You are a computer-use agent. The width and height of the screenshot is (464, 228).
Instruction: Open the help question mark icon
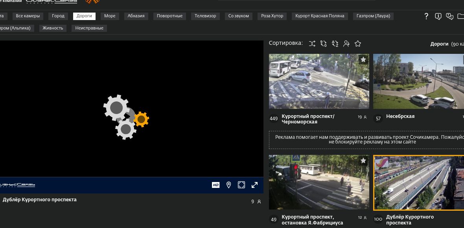coord(426,16)
